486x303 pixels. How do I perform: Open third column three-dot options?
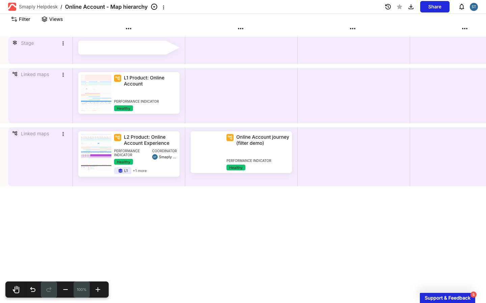coord(353,29)
